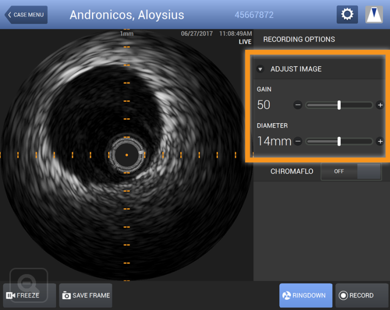Click the gain slider handle

[339, 105]
